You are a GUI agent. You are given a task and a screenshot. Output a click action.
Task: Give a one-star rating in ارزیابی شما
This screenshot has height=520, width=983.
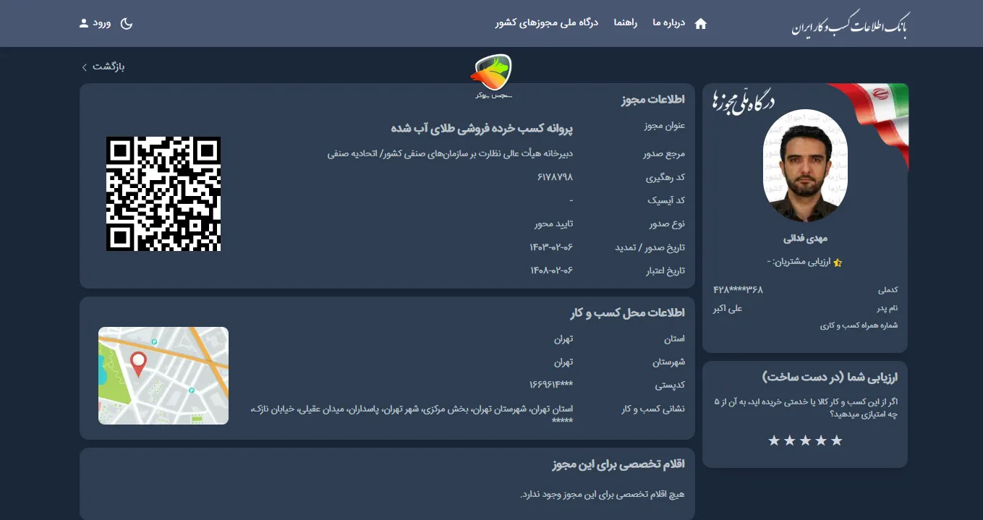(x=837, y=439)
